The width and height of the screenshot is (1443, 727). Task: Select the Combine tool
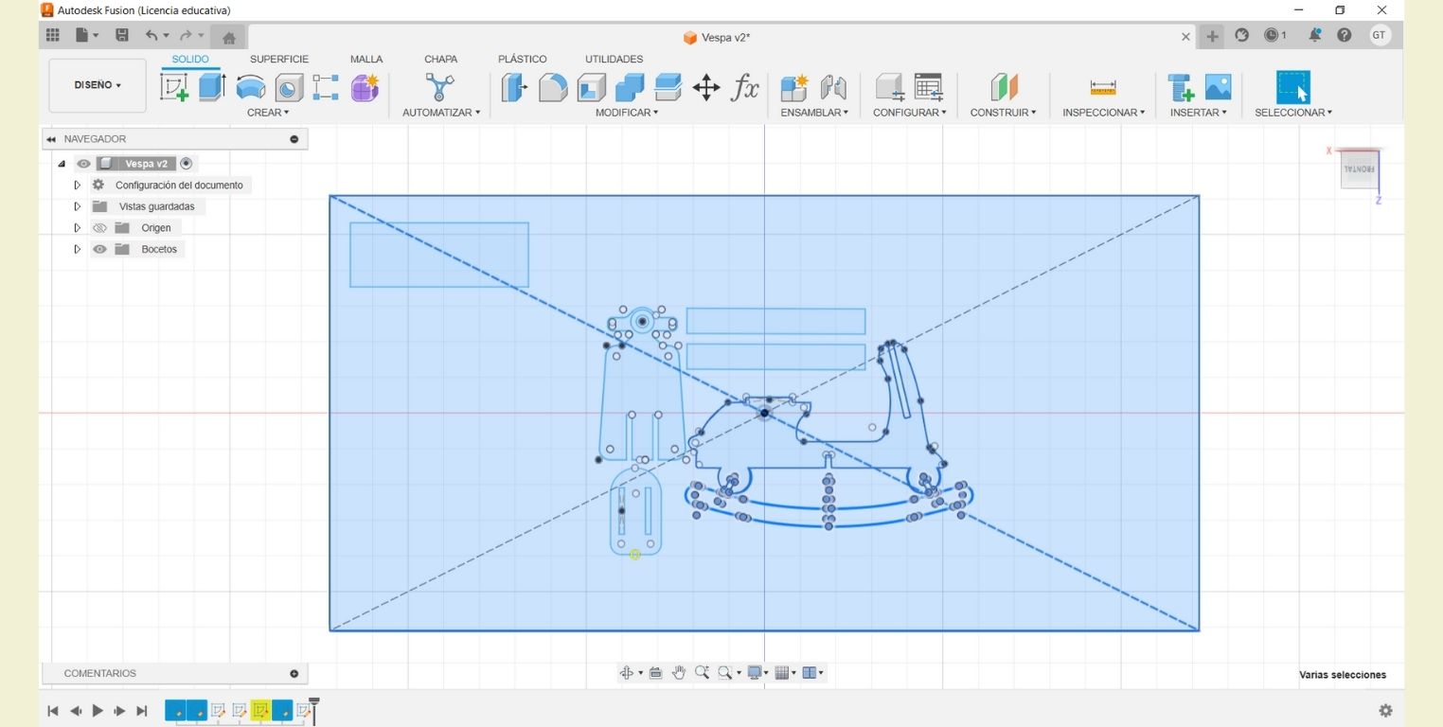point(630,88)
